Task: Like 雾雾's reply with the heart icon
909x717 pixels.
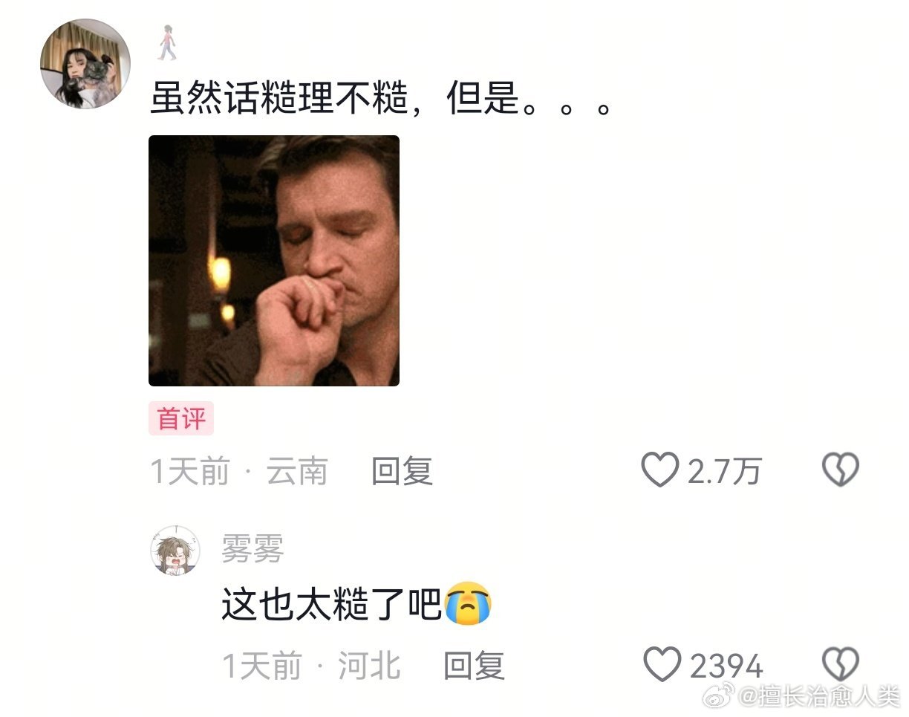Action: (662, 664)
